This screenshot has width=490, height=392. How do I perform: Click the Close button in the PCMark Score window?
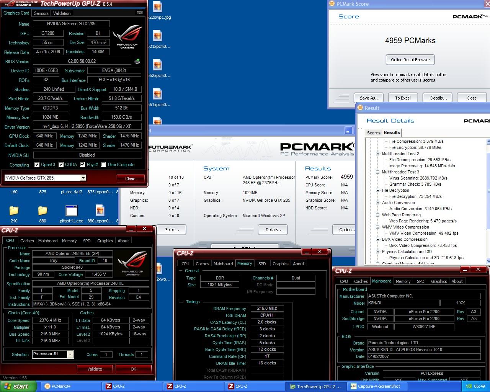coord(472,98)
